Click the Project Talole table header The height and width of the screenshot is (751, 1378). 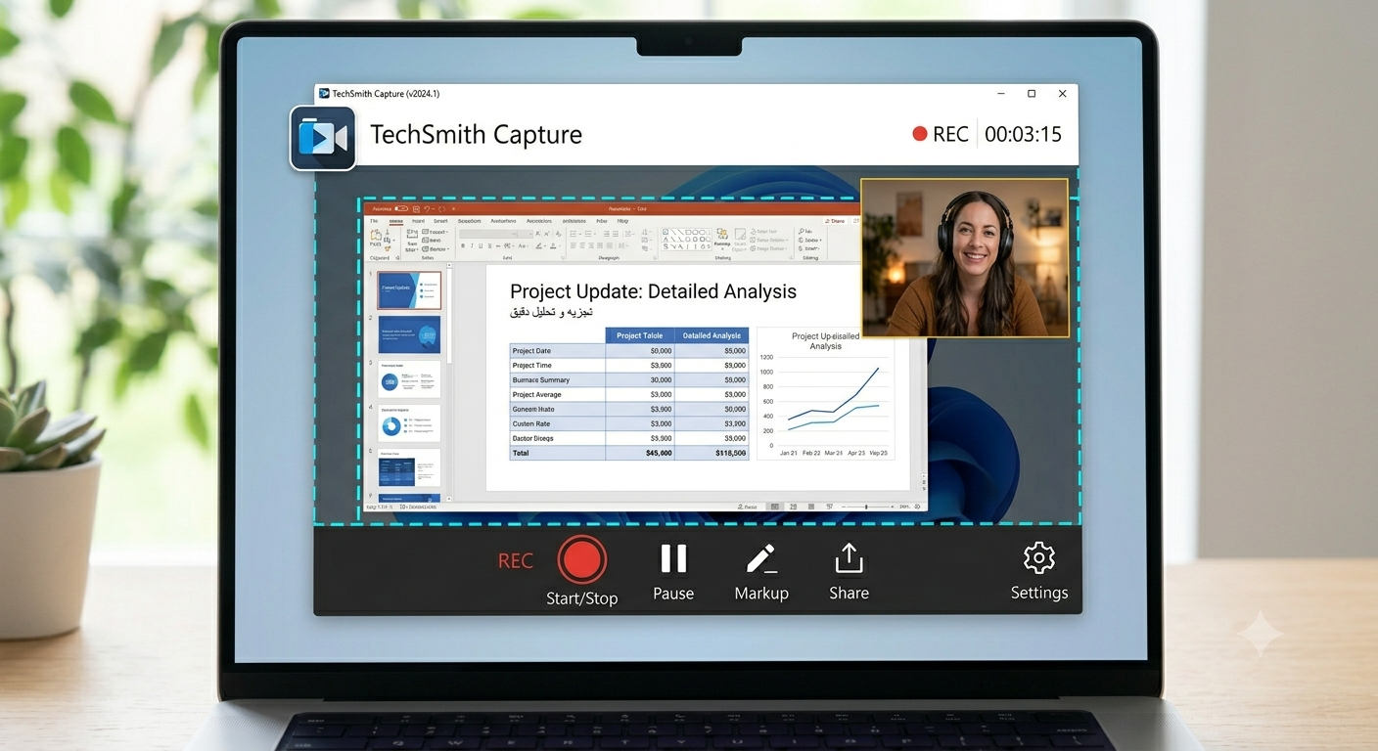[639, 335]
